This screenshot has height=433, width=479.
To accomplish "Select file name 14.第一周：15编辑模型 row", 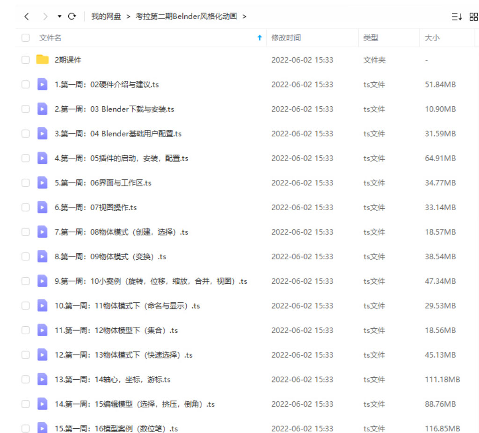I will tap(134, 404).
